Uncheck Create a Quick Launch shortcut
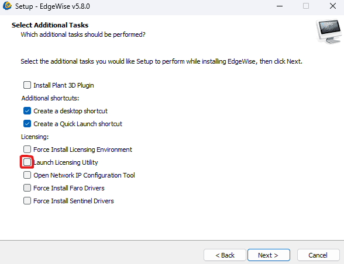Image resolution: width=344 pixels, height=264 pixels. click(x=27, y=124)
